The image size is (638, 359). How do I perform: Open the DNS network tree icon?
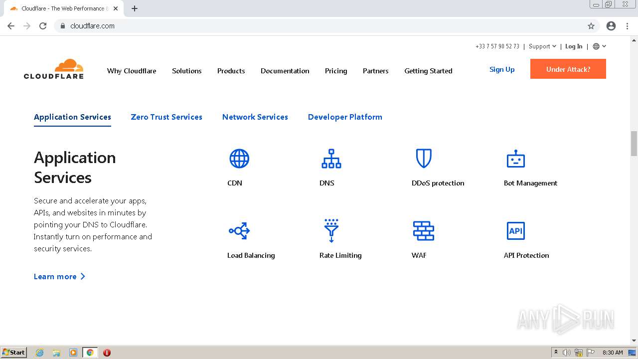point(331,159)
